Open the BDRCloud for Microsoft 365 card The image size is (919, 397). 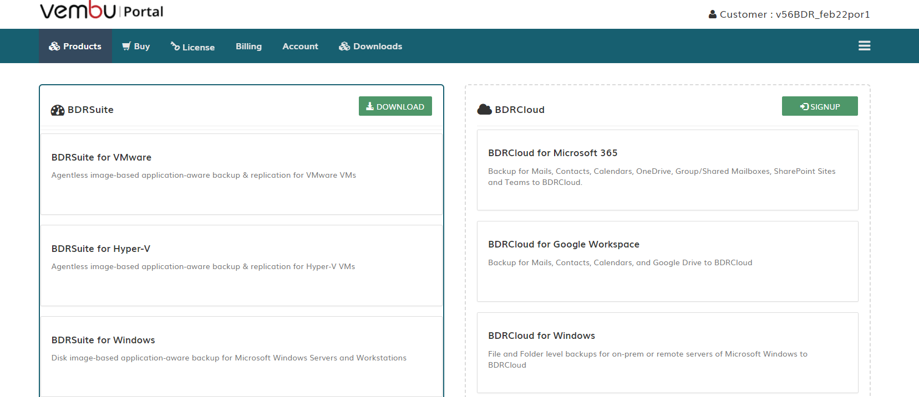click(x=668, y=170)
